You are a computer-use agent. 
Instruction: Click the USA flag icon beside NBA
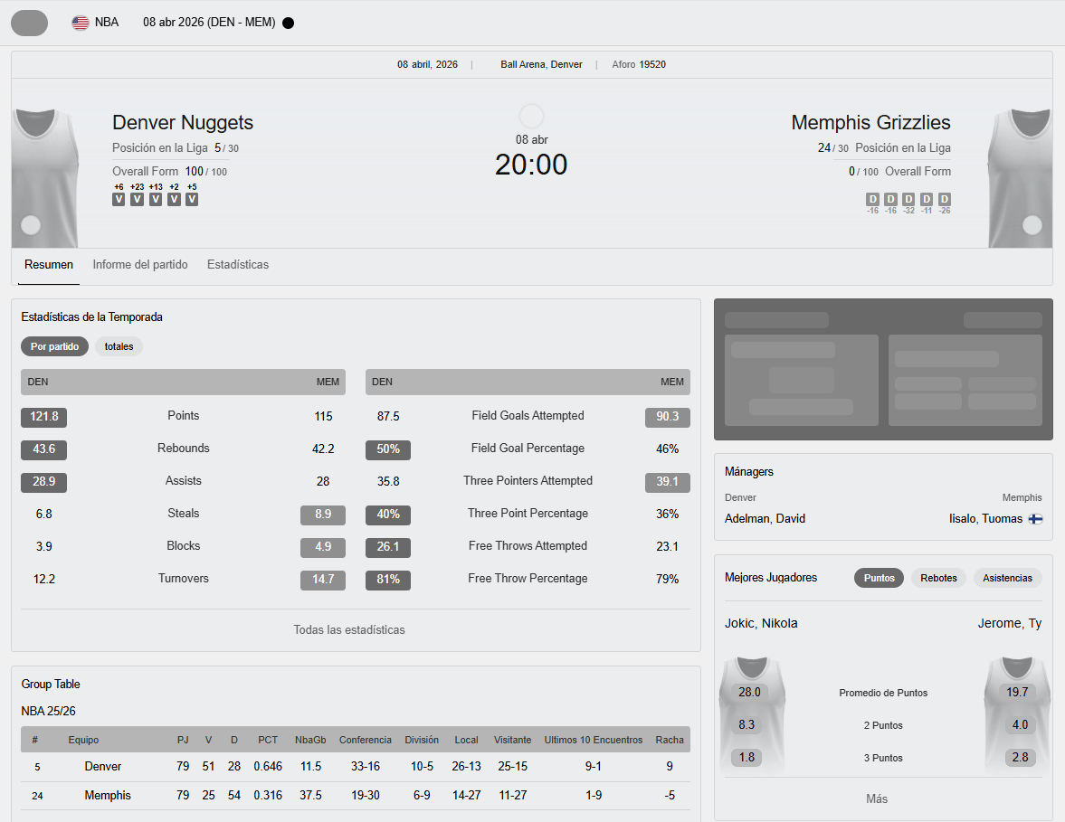click(x=81, y=23)
